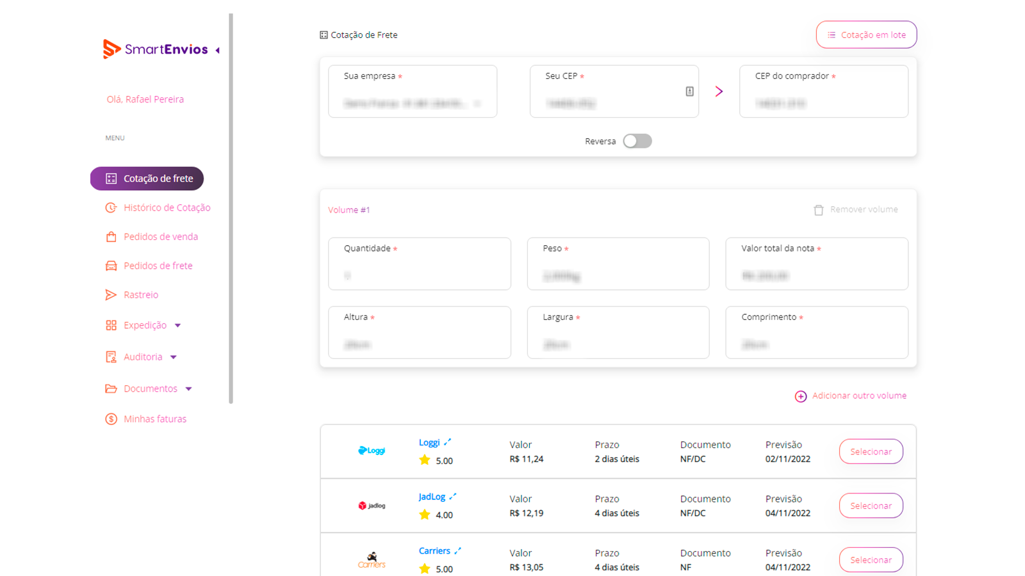Click the Carriers rating star
Viewport: 1025px width, 576px height.
pyautogui.click(x=424, y=568)
